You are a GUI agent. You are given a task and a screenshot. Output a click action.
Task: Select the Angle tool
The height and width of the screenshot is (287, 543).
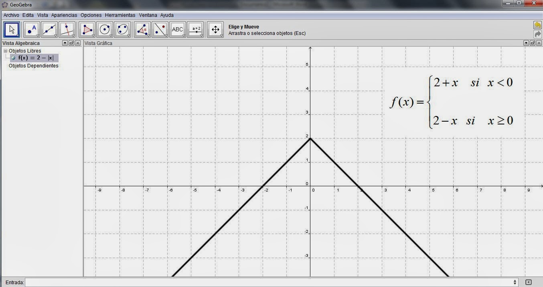click(x=142, y=29)
